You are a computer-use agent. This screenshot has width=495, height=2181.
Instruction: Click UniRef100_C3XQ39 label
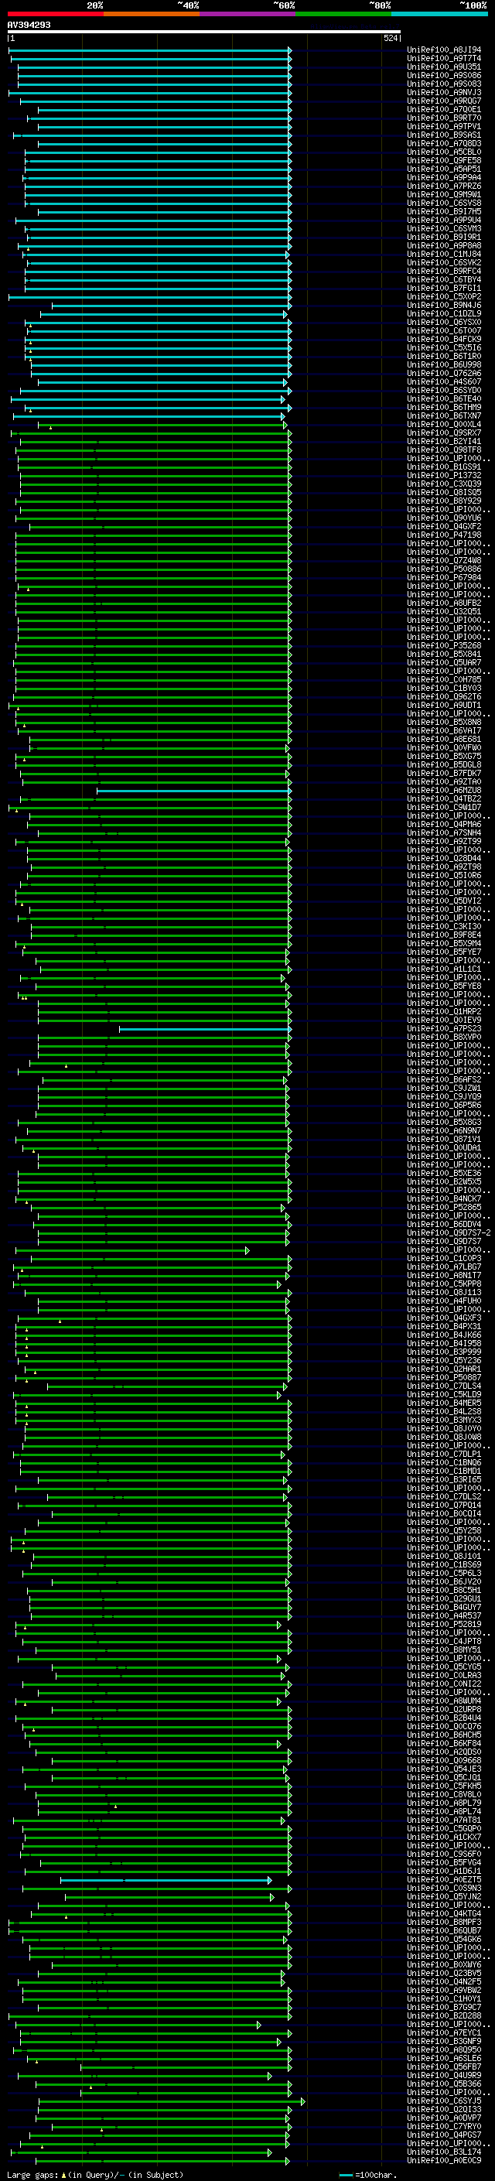pos(444,484)
